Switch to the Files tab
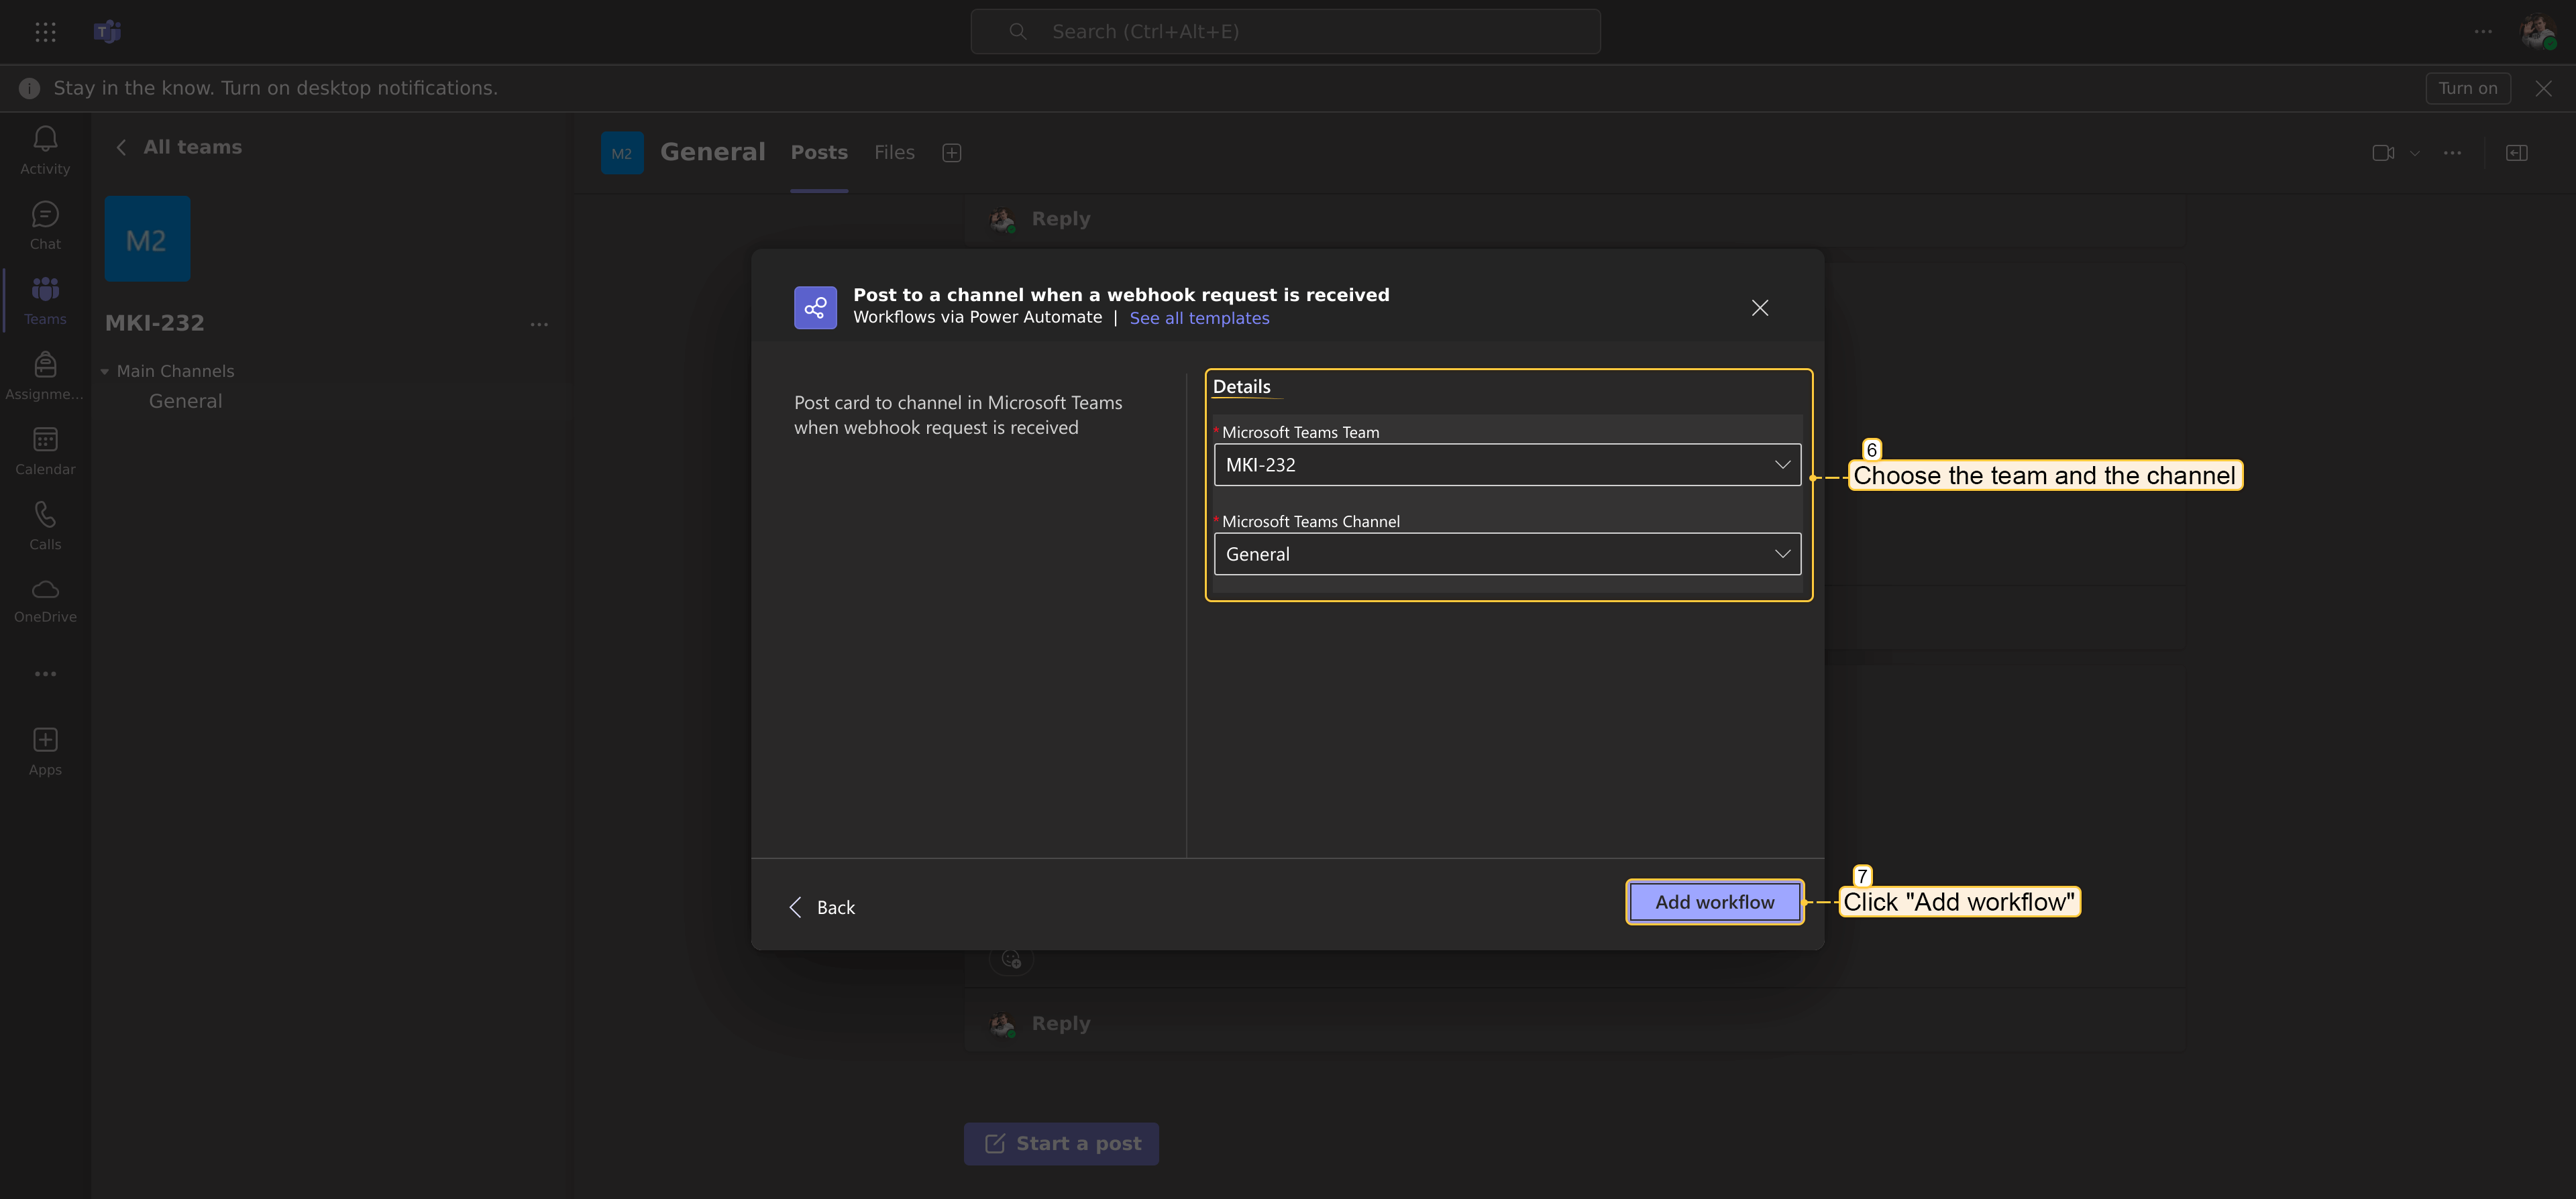Image resolution: width=2576 pixels, height=1199 pixels. 893,152
